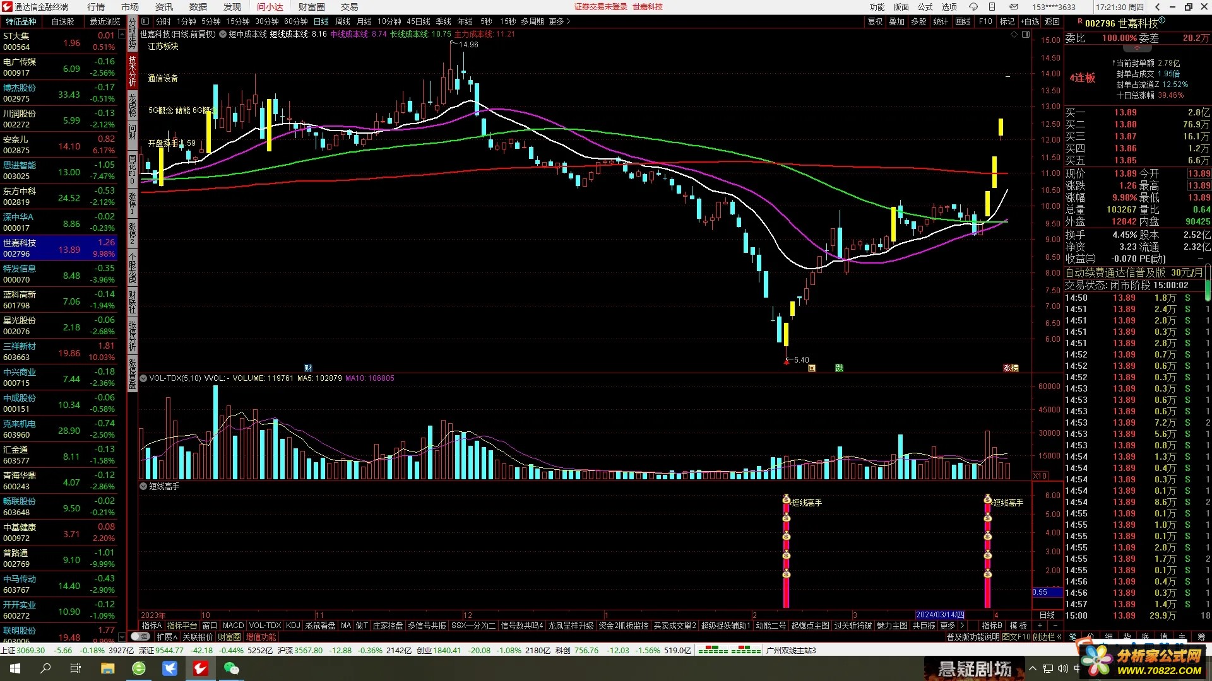Click the 财 marker on the chart bottom
The height and width of the screenshot is (681, 1212).
coord(308,368)
